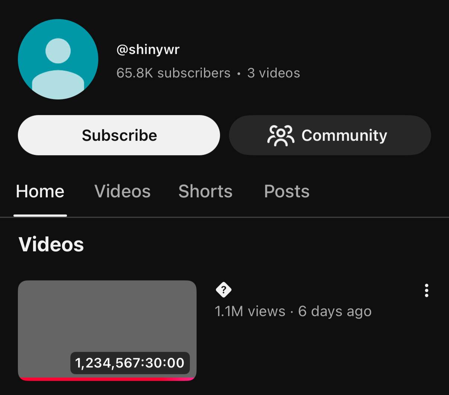Click the avatar silhouette inside the profile circle
The height and width of the screenshot is (395, 449).
pos(58,61)
